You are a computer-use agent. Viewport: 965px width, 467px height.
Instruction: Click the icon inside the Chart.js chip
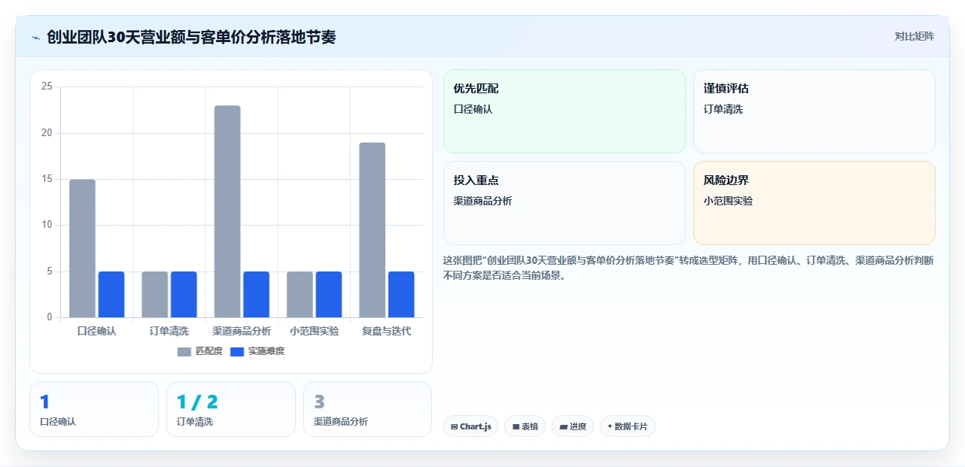(x=454, y=426)
